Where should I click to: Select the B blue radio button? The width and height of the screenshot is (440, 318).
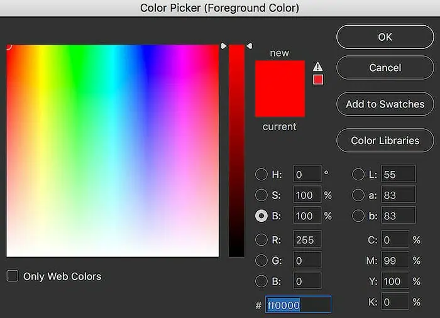click(261, 281)
